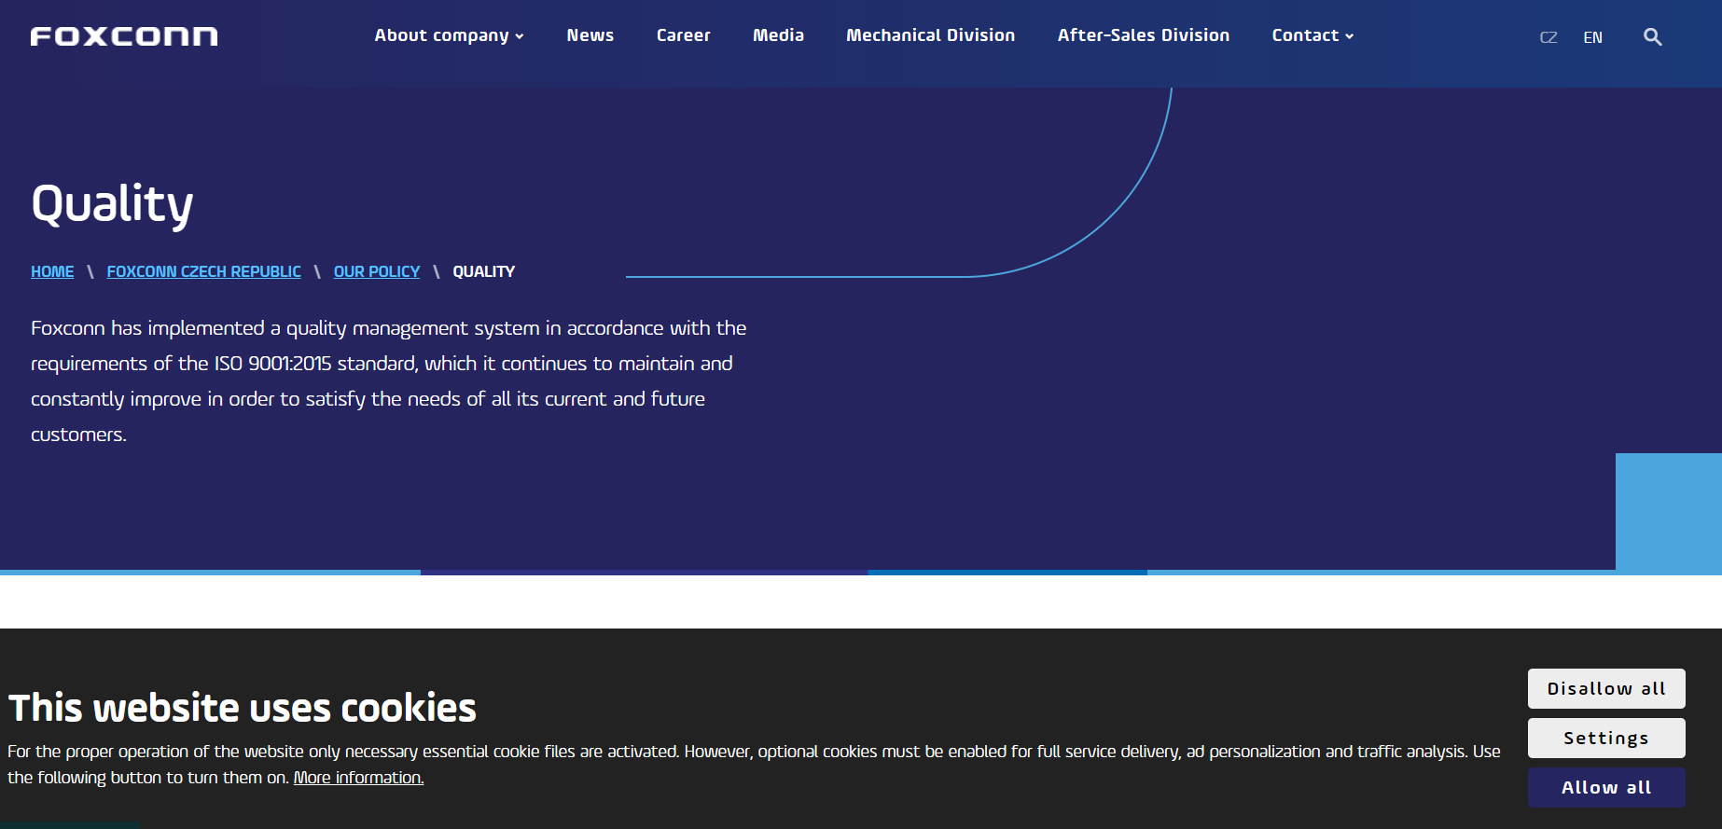Screen dimensions: 1722x829
Task: Go to Our Policy breadcrumb
Action: pos(377,271)
